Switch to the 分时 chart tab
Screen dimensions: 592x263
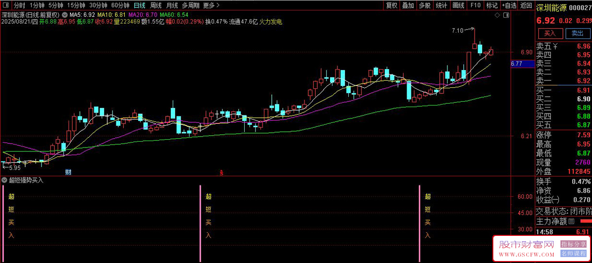(x=19, y=5)
